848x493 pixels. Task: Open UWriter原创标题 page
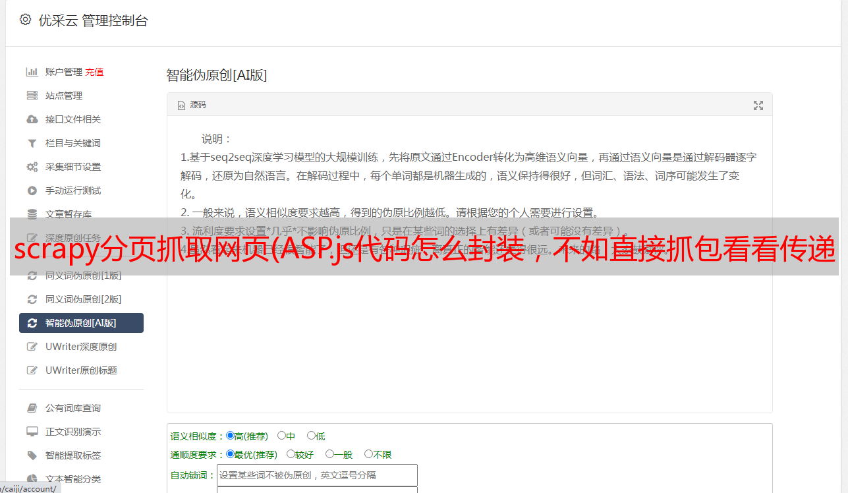(x=81, y=370)
